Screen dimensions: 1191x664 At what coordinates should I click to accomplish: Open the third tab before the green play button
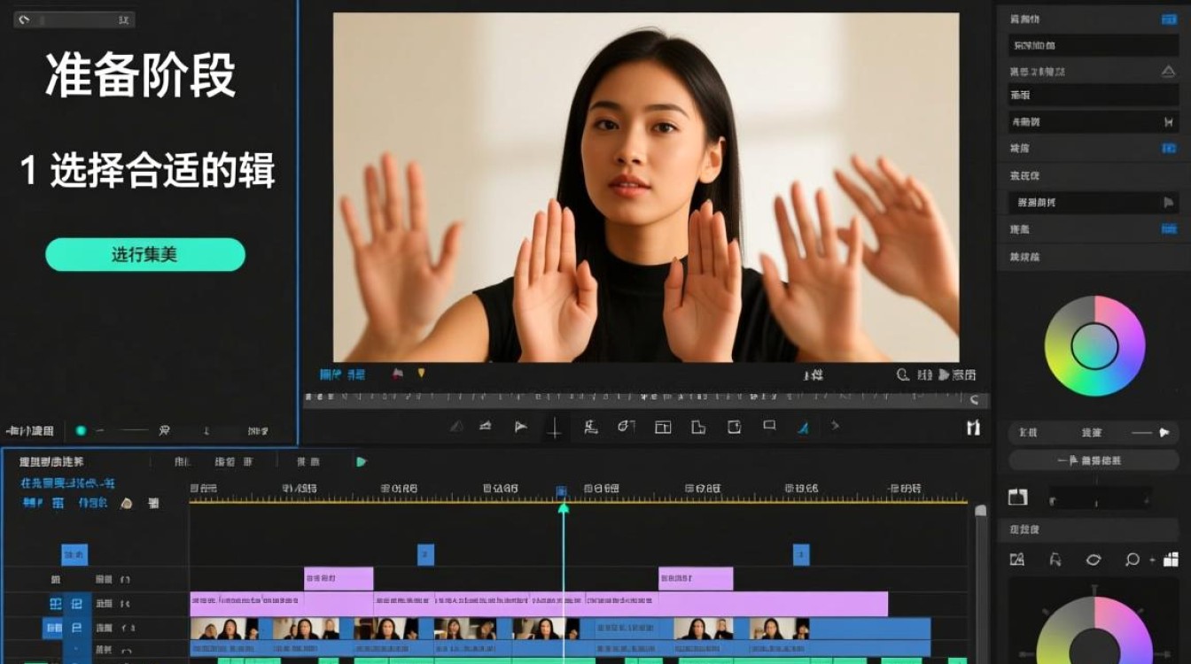point(307,461)
